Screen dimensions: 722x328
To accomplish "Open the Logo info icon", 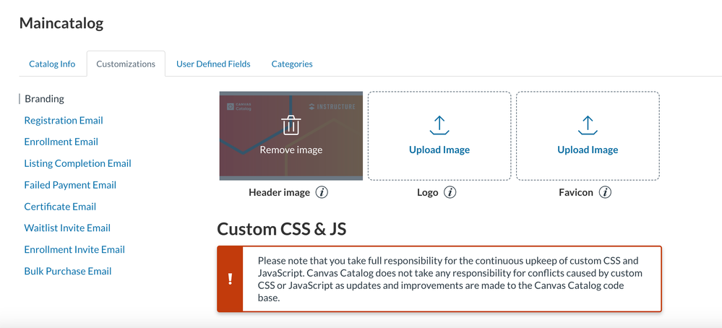I will coord(450,193).
